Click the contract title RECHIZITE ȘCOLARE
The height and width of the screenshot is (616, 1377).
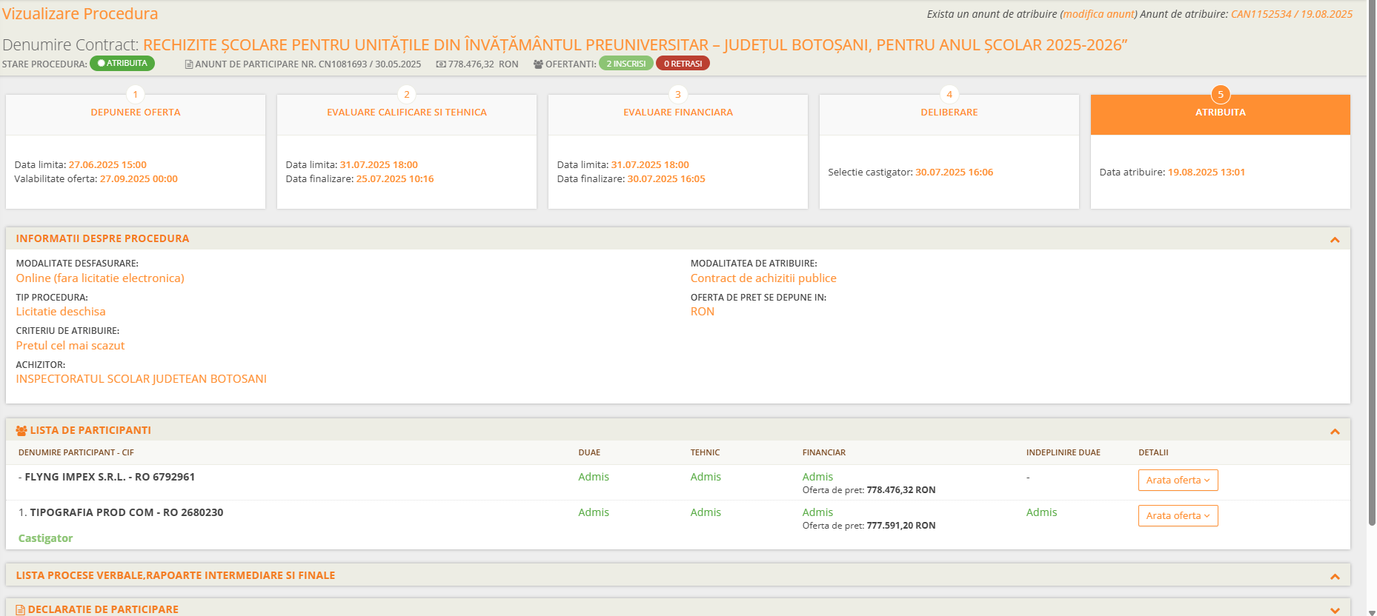point(635,44)
